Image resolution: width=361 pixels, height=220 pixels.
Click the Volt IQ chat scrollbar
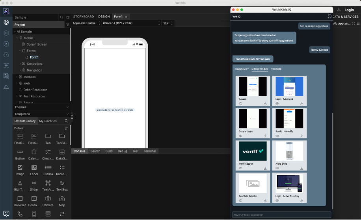[333, 161]
